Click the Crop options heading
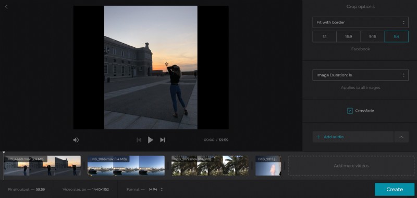 360,7
